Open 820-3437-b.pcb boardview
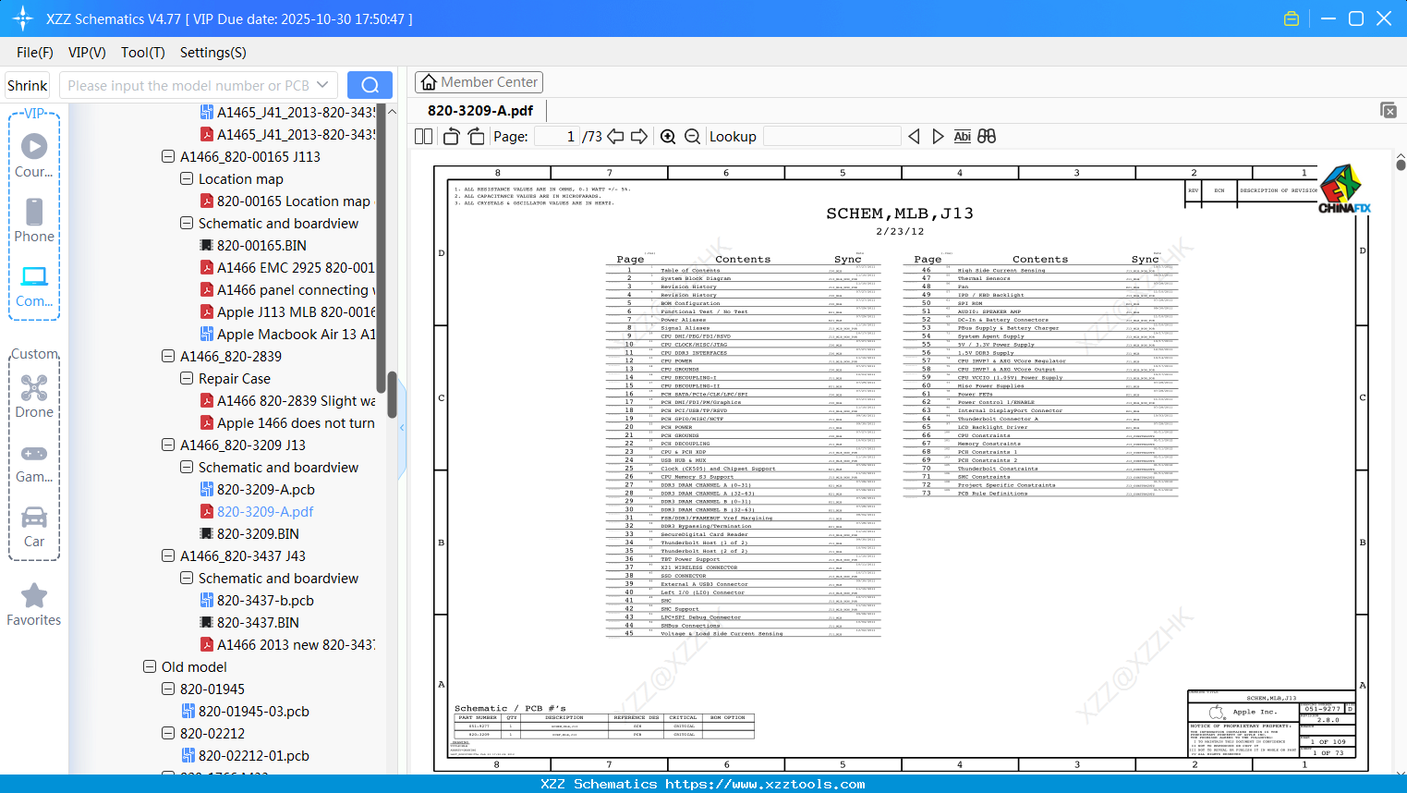Viewport: 1407px width, 793px height. tap(265, 600)
